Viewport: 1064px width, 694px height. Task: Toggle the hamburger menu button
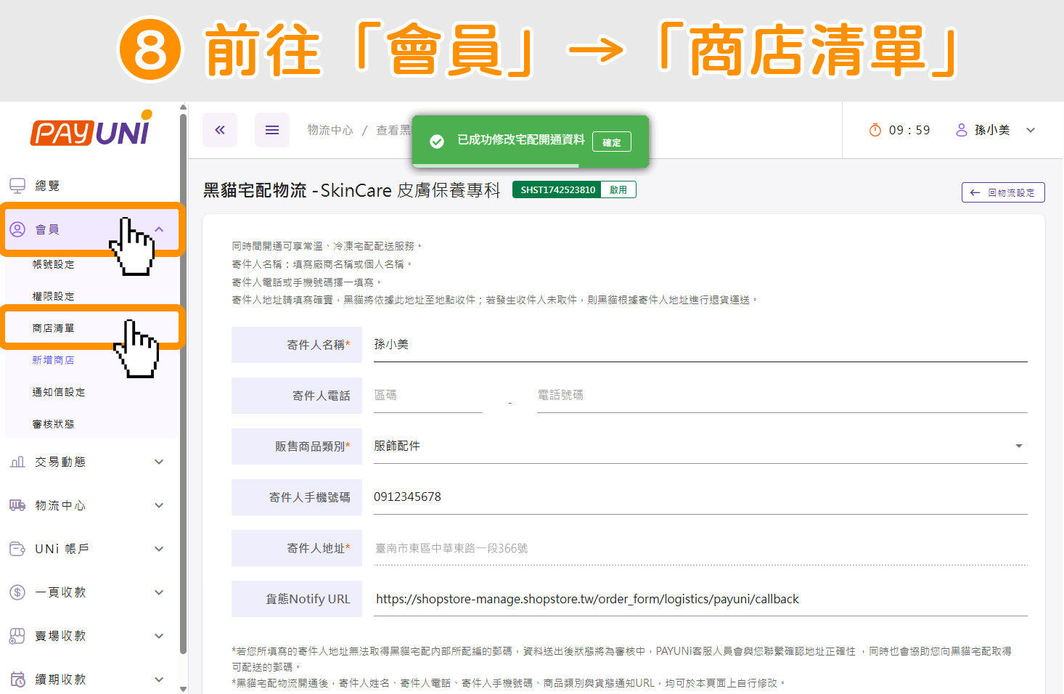(x=272, y=130)
